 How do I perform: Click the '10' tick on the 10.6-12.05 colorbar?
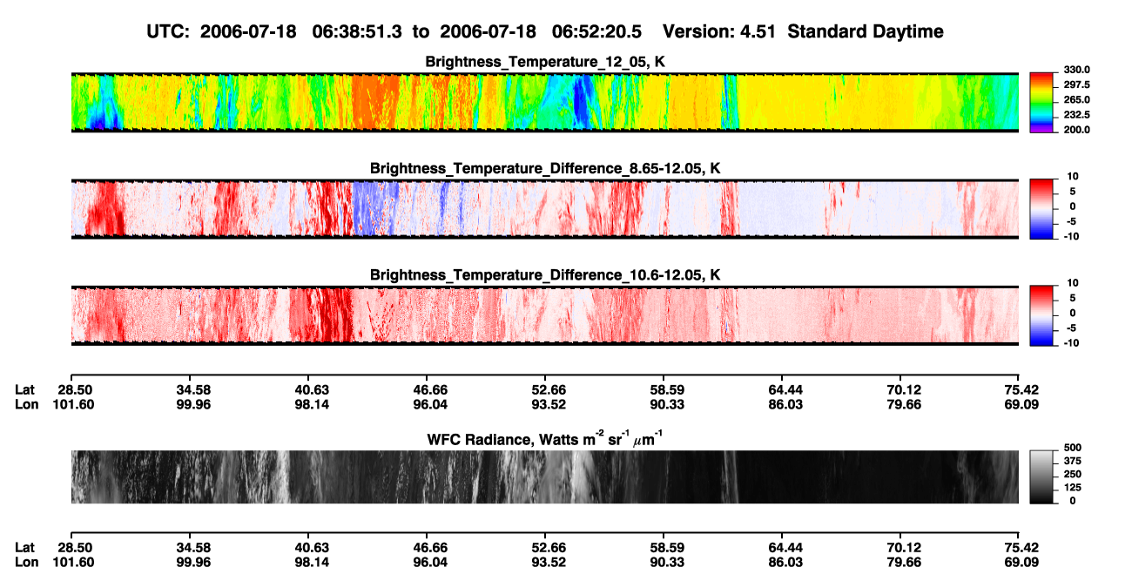[x=1073, y=284]
